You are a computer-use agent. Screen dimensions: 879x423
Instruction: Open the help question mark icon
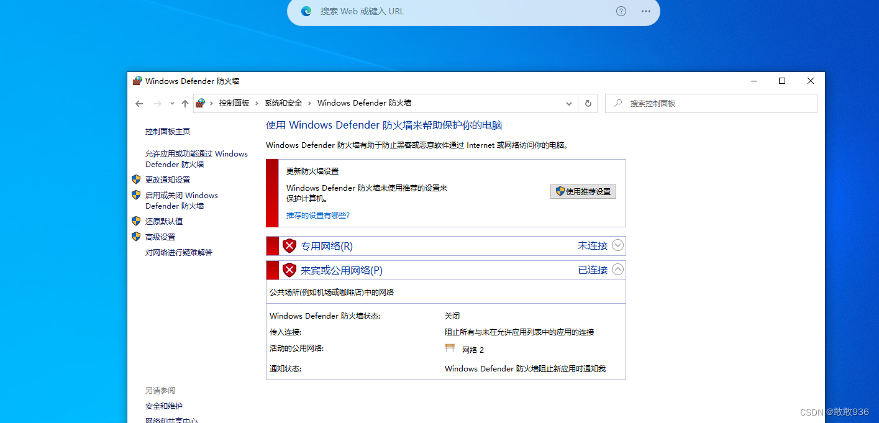pyautogui.click(x=621, y=11)
